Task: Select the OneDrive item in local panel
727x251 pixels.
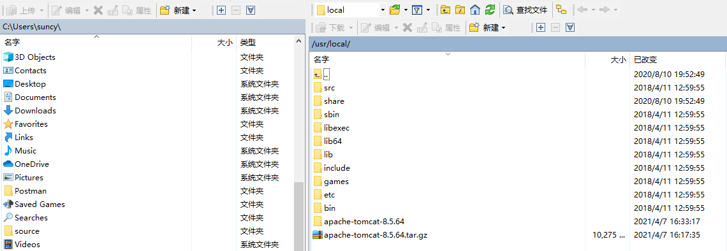Action: (x=26, y=164)
